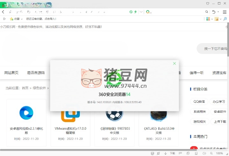
Task: Click the lightning speed mode icon
Action: coord(135,12)
